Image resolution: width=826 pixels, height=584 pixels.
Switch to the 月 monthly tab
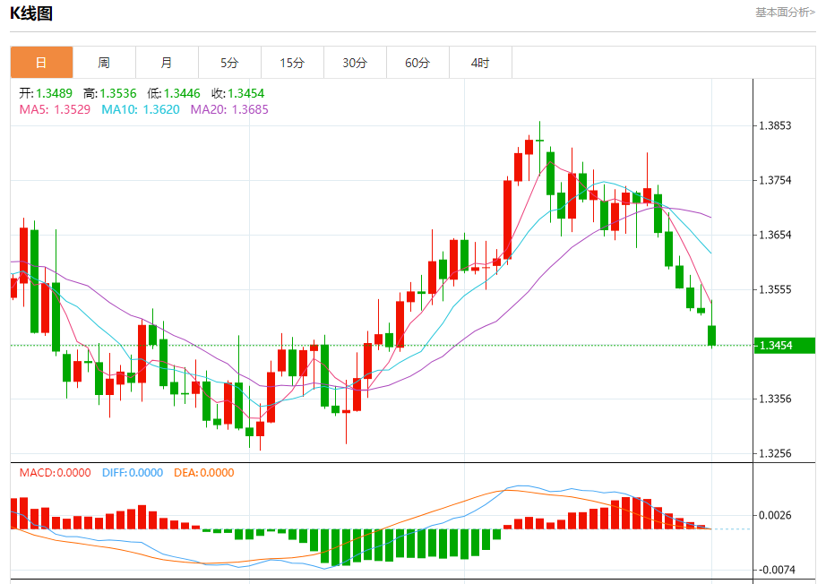167,63
